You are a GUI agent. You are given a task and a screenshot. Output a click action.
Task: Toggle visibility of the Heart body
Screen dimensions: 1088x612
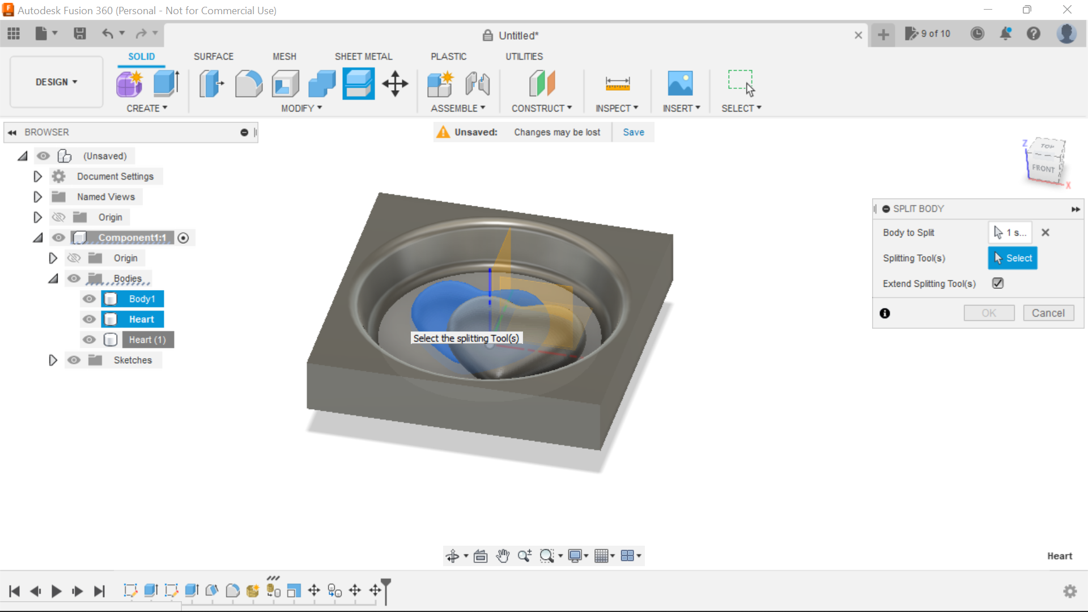coord(89,319)
